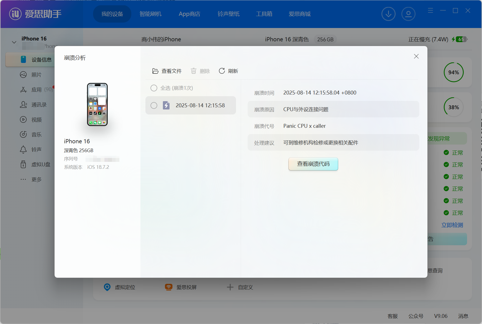Screen dimensions: 482x324
Task: Switch to the Smart Flash tab
Action: (x=150, y=14)
